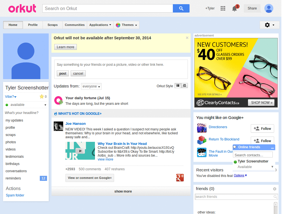Switch to the Orkut Style compact view icon
Screen dimensions: 285x214
point(178,86)
